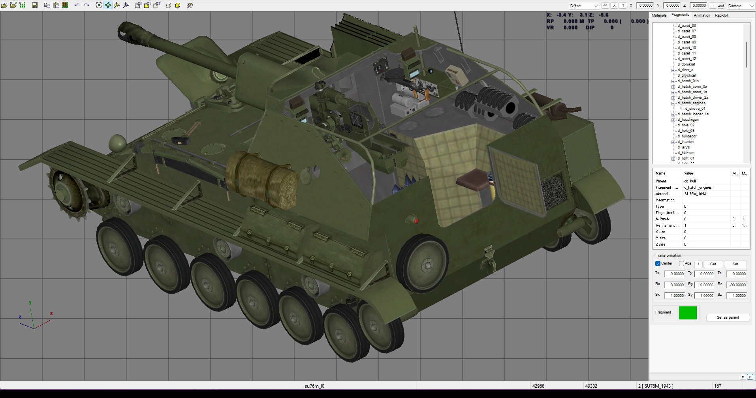This screenshot has height=398, width=756.
Task: Save the model with the floppy disk icon
Action: point(35,5)
